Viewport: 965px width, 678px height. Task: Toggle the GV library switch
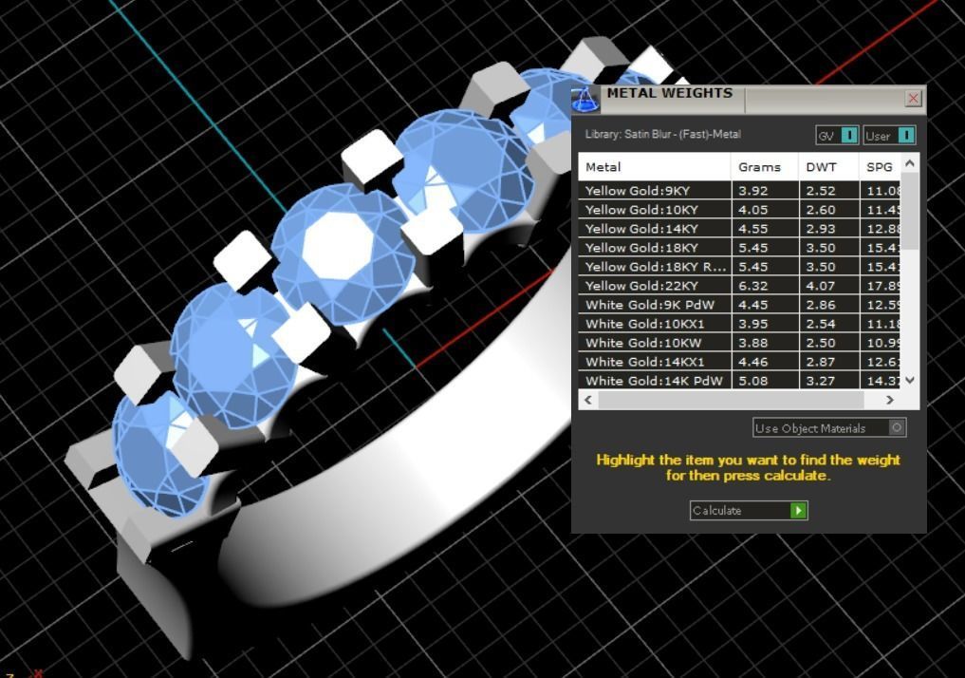tap(836, 136)
